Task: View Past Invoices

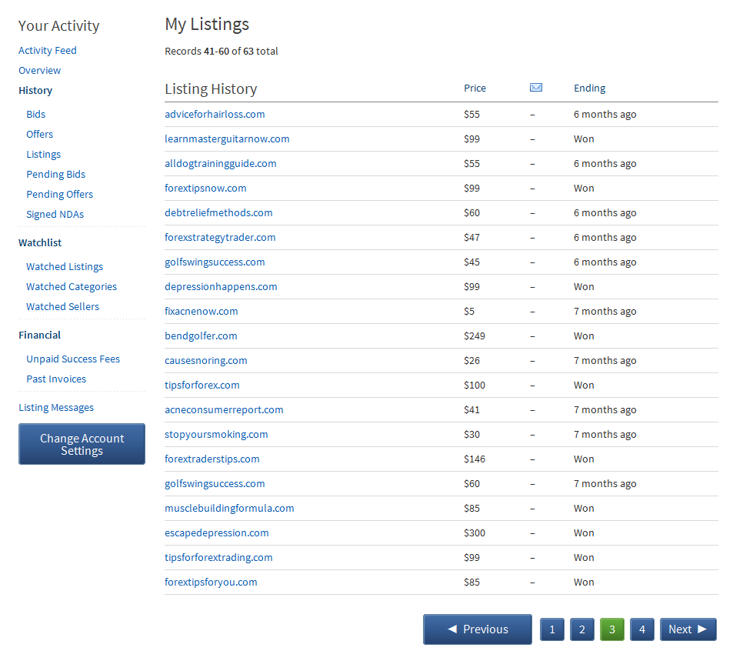Action: [x=56, y=379]
